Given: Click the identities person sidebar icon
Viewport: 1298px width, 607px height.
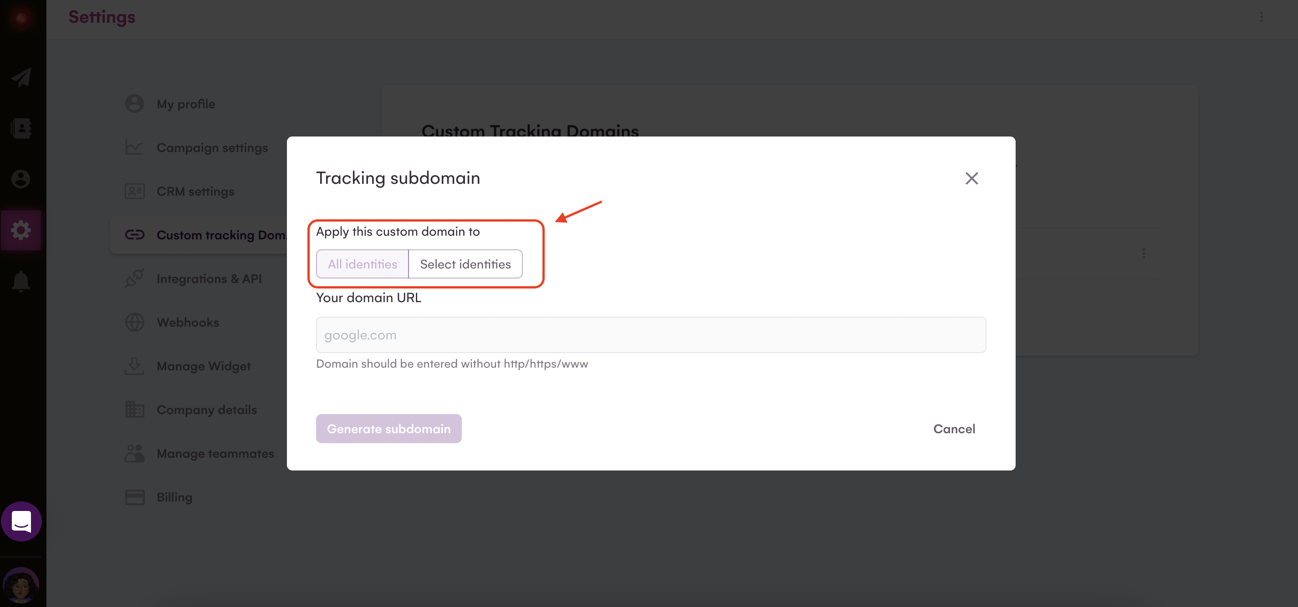Looking at the screenshot, I should (21, 179).
